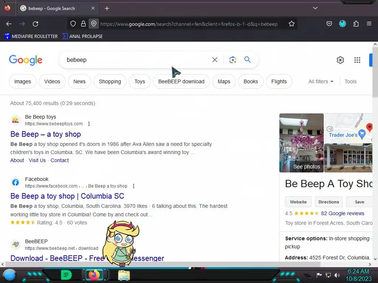This screenshot has width=378, height=283.
Task: Switch to Flights results
Action: click(279, 81)
